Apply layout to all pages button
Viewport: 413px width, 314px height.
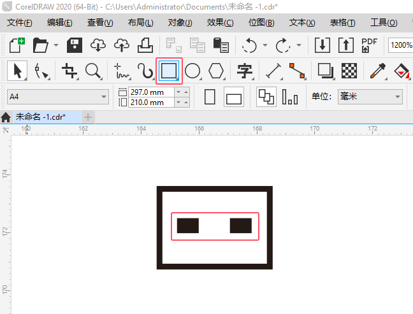[266, 97]
